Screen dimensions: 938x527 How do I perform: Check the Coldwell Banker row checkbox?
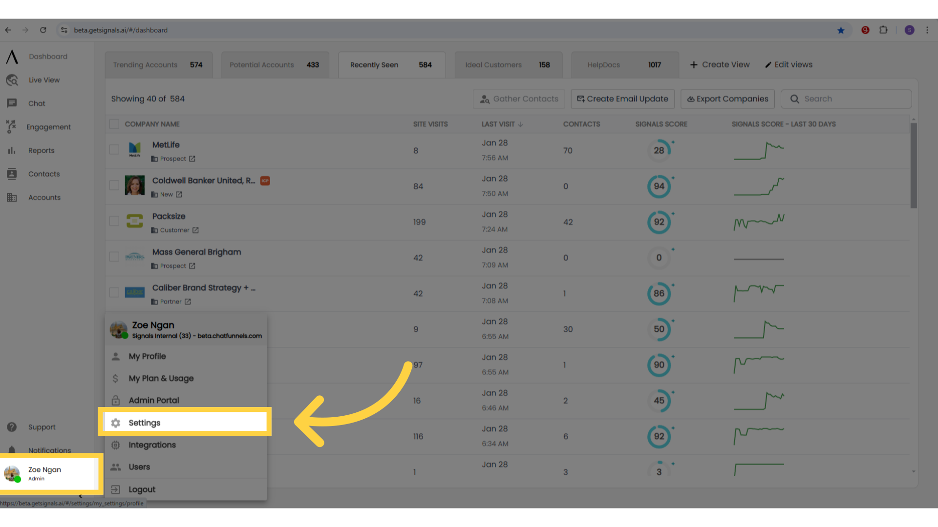click(x=114, y=185)
